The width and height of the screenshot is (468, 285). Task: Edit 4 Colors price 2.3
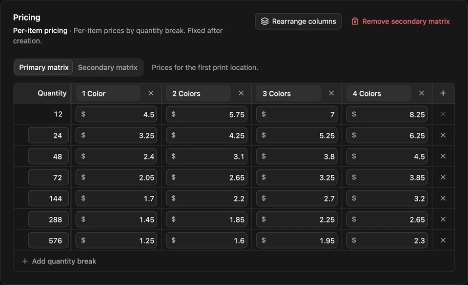[387, 240]
